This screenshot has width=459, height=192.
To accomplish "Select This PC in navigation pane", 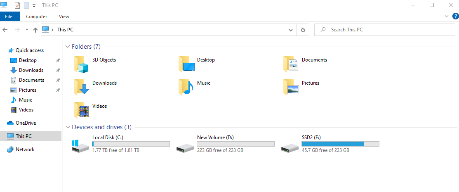I will tap(31, 136).
